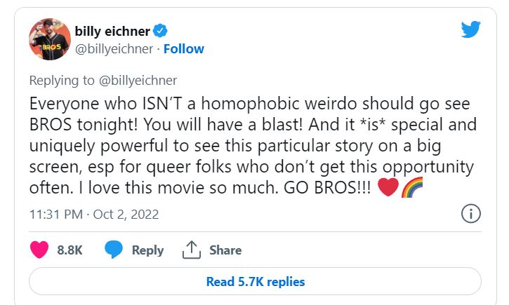The width and height of the screenshot is (509, 305).
Task: Click the blue reply bubble icon
Action: 114,250
